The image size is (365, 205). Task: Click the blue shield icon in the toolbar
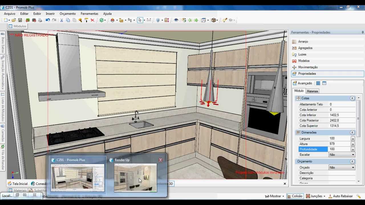pyautogui.click(x=158, y=20)
